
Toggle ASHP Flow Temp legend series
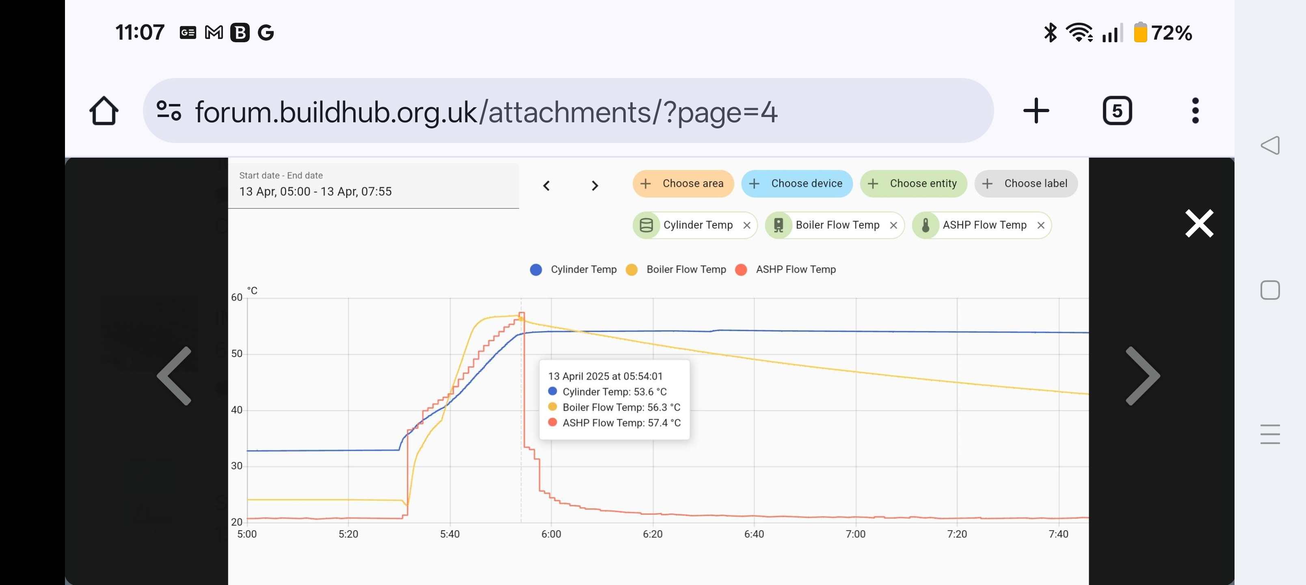point(785,269)
